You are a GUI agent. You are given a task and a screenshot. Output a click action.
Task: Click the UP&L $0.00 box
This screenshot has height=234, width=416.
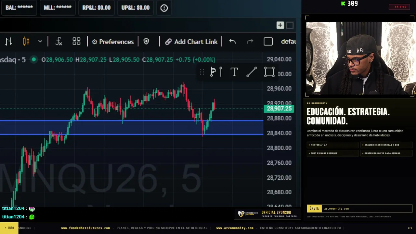coord(136,8)
